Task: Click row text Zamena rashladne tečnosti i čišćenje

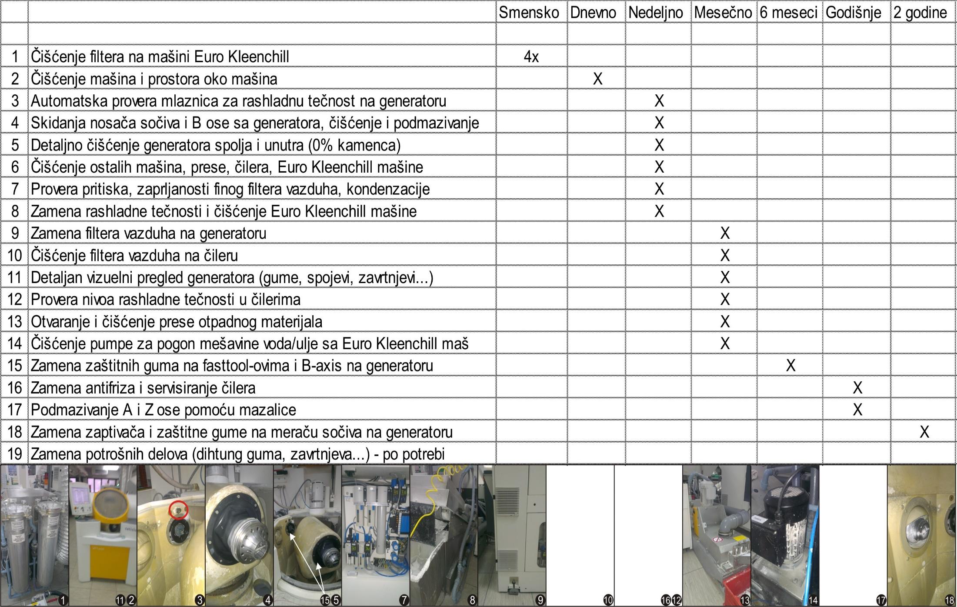Action: click(223, 211)
